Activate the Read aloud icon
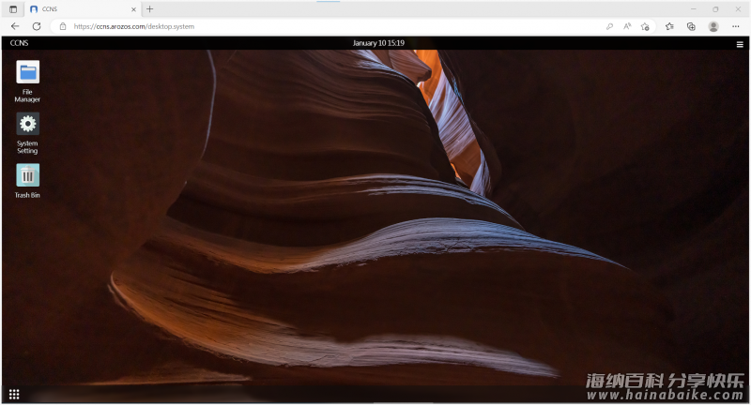Screen dimensions: 751x405 [627, 26]
